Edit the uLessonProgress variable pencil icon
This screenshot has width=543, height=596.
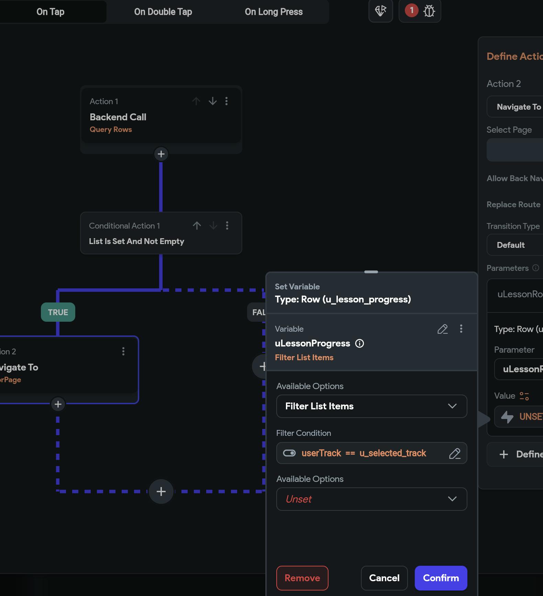[x=442, y=329]
